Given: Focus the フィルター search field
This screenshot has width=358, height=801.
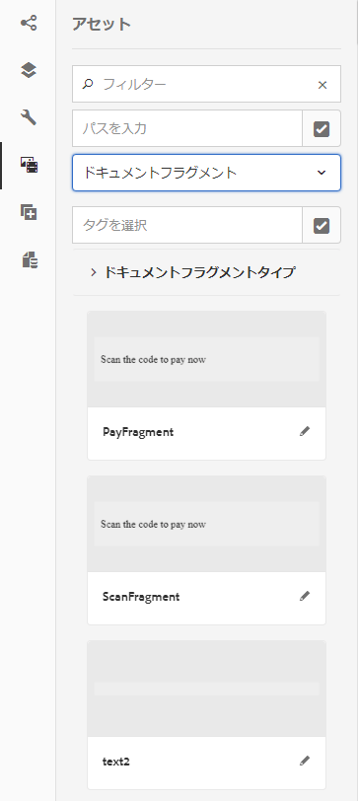Looking at the screenshot, I should 206,84.
